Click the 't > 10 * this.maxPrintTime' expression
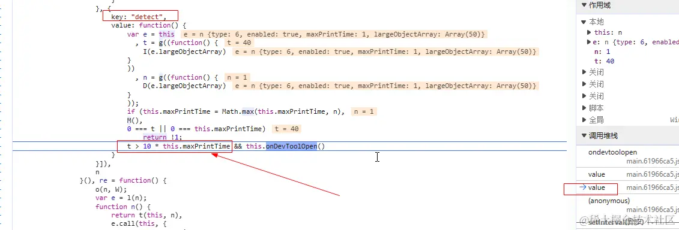The width and height of the screenshot is (679, 230). (x=178, y=146)
